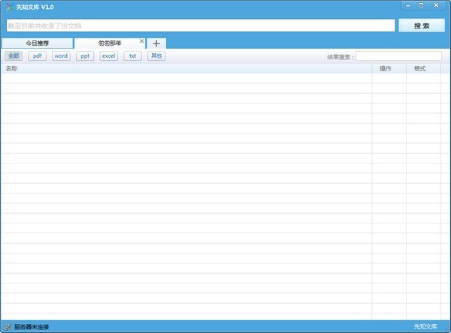Screen dimensions: 451x333
Task: Click the app logo in title bar
Action: 8,7
